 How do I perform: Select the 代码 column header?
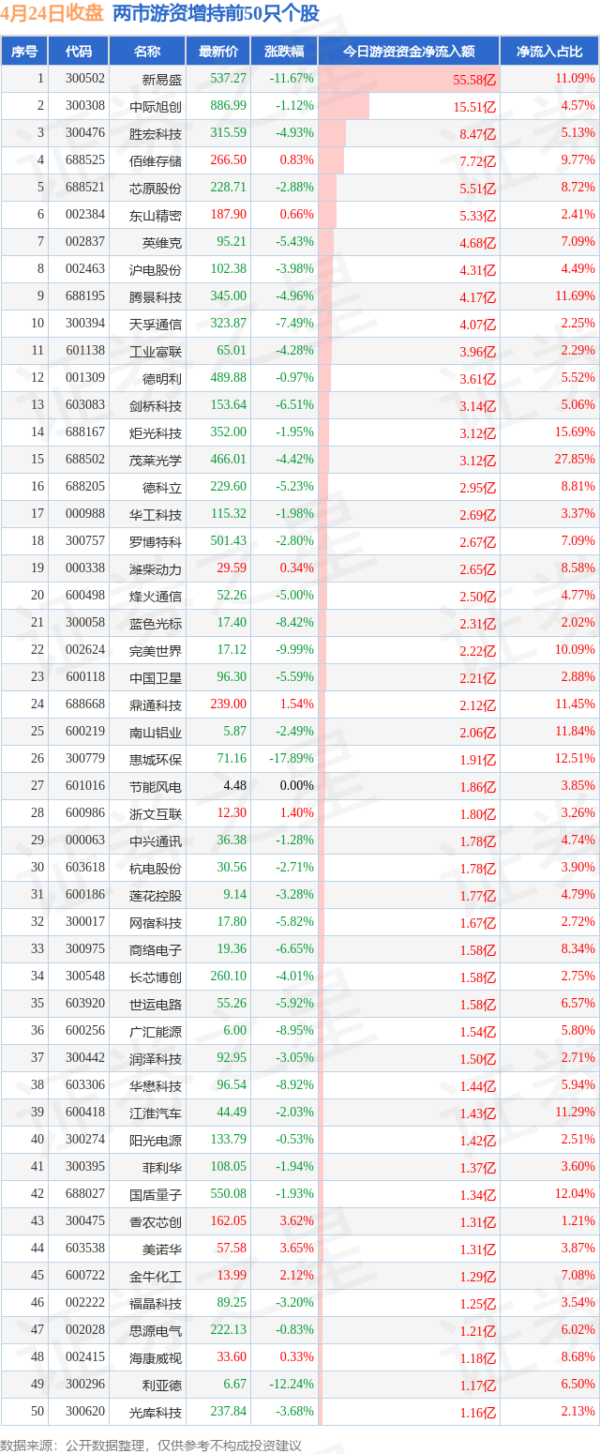point(79,52)
